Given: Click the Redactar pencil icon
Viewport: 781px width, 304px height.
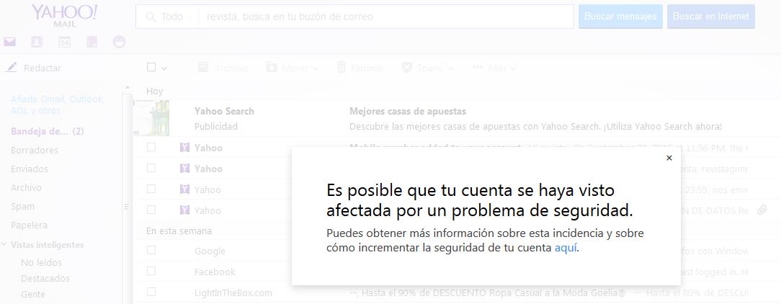Looking at the screenshot, I should pyautogui.click(x=12, y=67).
